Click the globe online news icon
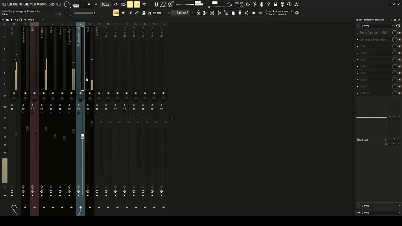 pyautogui.click(x=297, y=13)
